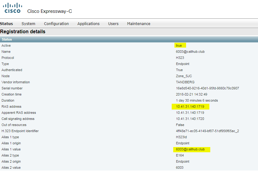Click the 'H.323 Endpoint Identifier' label
The image size is (258, 173).
click(x=20, y=131)
